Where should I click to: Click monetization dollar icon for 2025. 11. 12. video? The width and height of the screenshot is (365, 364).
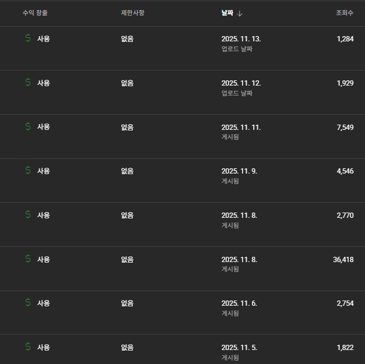click(28, 83)
